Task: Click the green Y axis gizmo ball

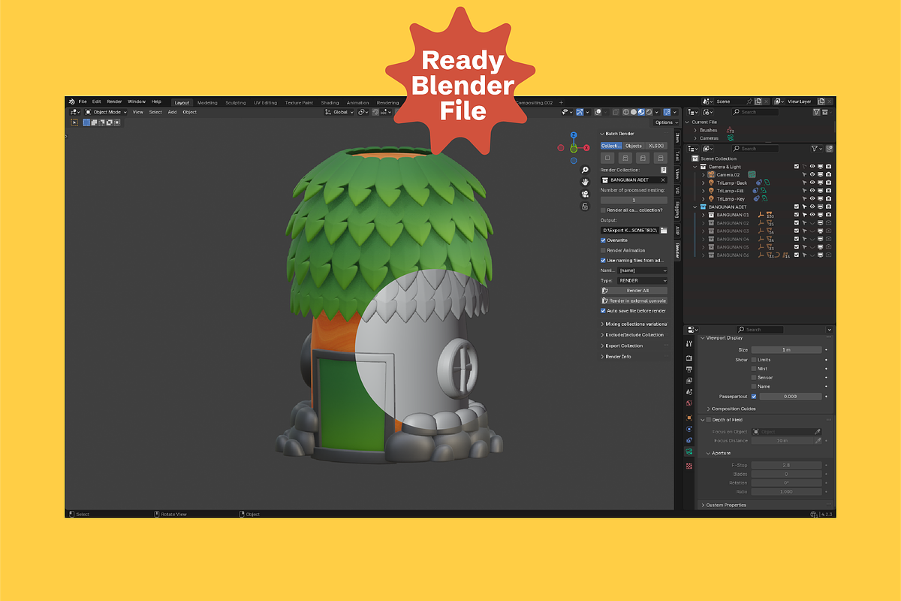Action: coord(574,149)
